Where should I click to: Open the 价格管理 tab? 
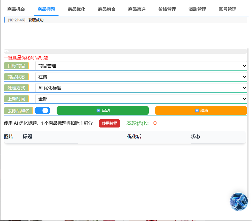pyautogui.click(x=167, y=9)
